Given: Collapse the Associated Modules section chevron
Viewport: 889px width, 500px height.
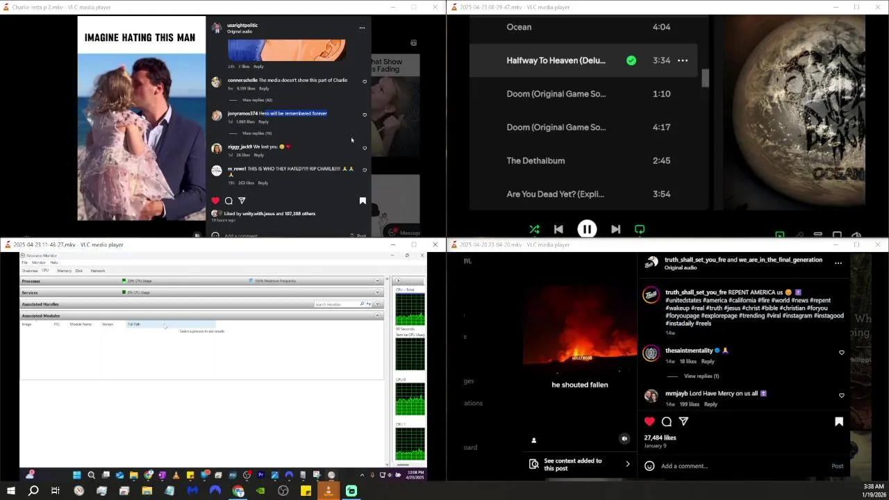Looking at the screenshot, I should click(378, 315).
